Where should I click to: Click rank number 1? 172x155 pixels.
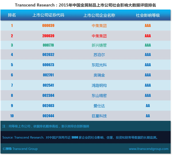coord(12,25)
